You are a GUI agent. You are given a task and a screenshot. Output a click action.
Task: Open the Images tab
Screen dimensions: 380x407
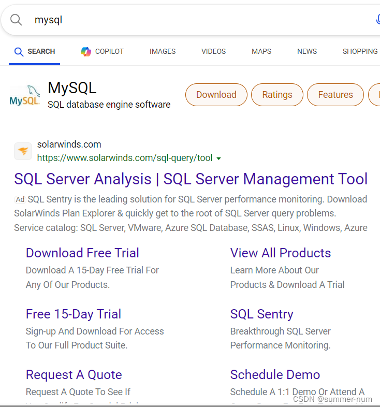163,51
